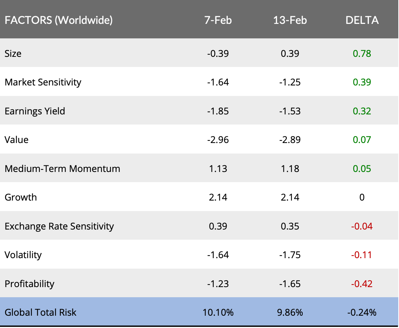Select the 7-Feb column header
This screenshot has height=328, width=399.
coord(218,20)
